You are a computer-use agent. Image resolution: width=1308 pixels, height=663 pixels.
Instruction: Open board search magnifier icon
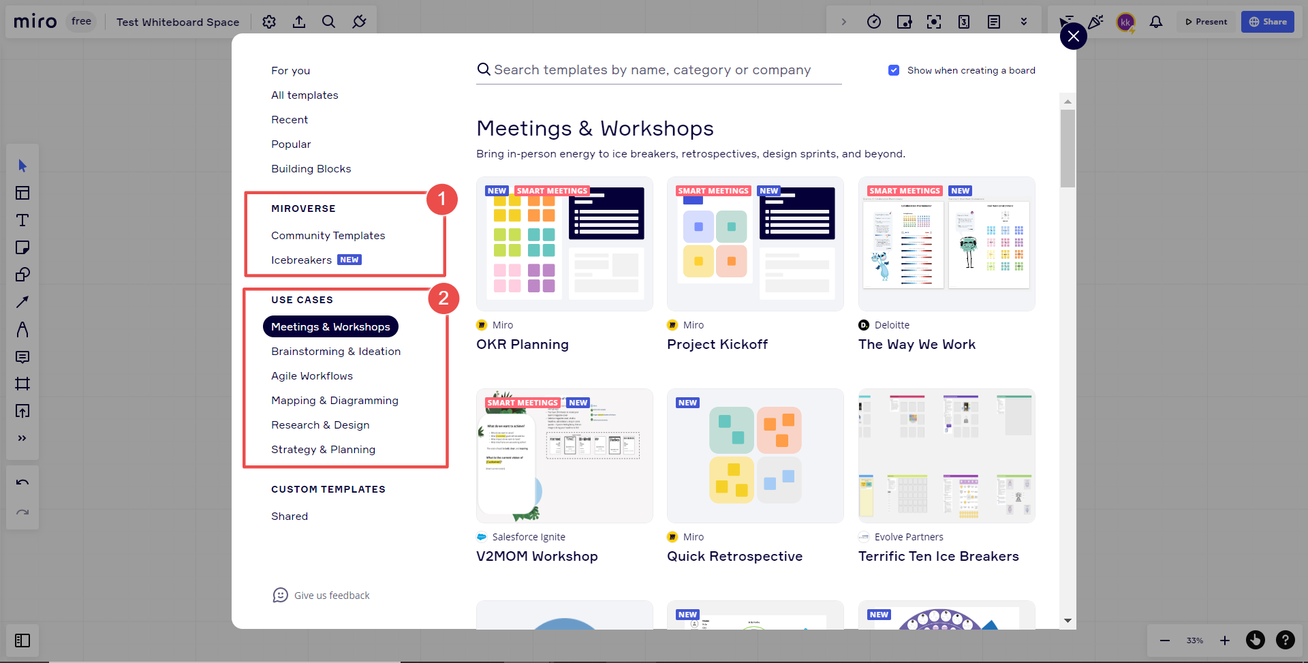click(328, 22)
